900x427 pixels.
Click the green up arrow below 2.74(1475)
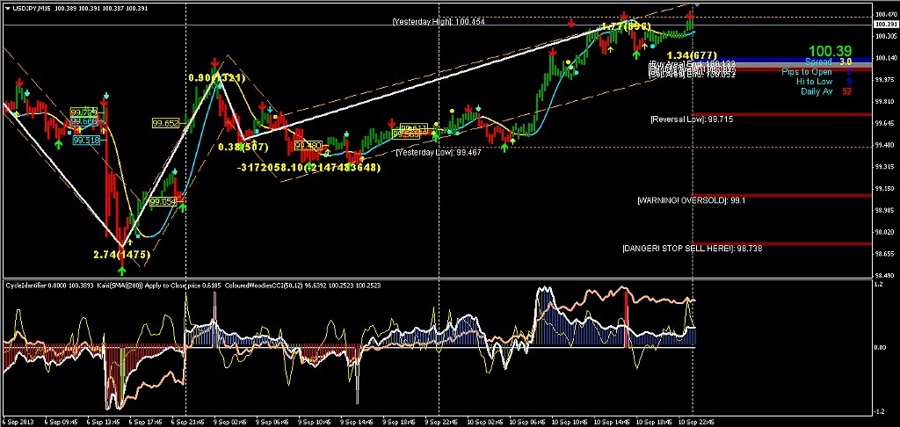click(121, 271)
